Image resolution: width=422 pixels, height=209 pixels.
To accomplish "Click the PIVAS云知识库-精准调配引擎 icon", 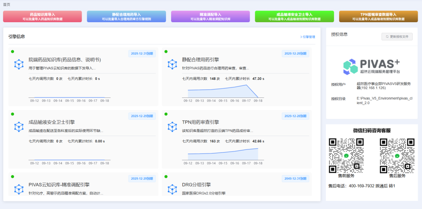I will pos(19,189).
